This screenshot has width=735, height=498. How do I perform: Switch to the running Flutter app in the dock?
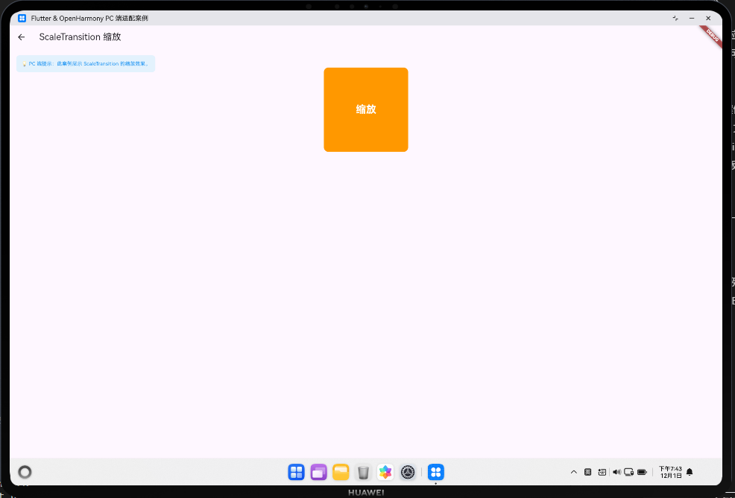click(x=436, y=472)
